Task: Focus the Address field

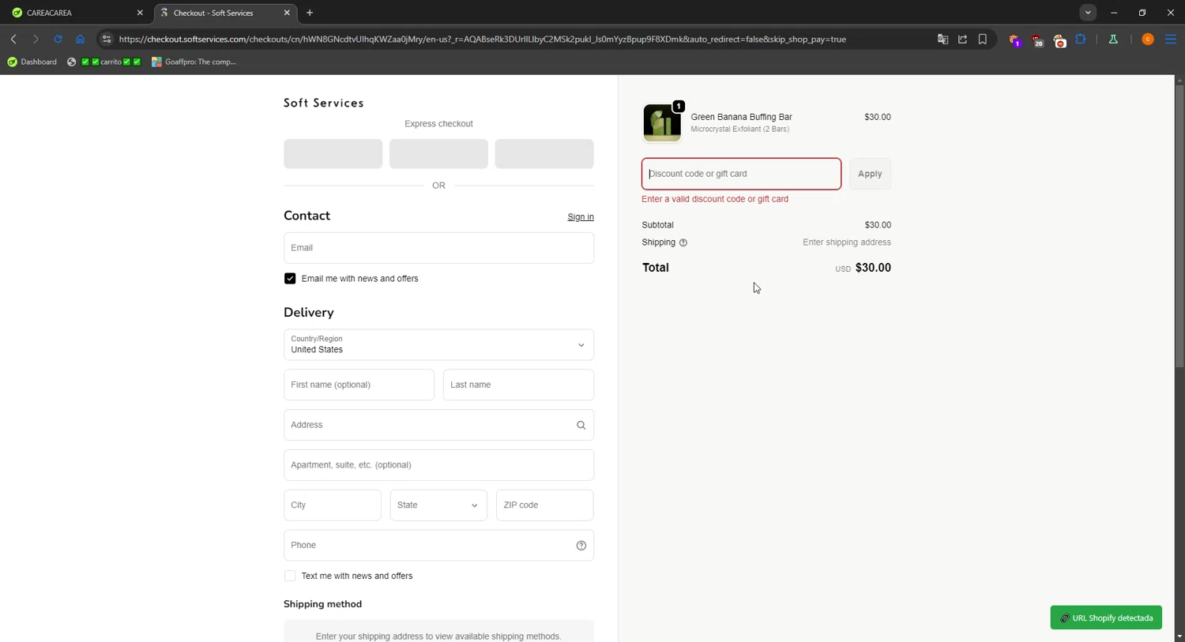Action: 438,425
